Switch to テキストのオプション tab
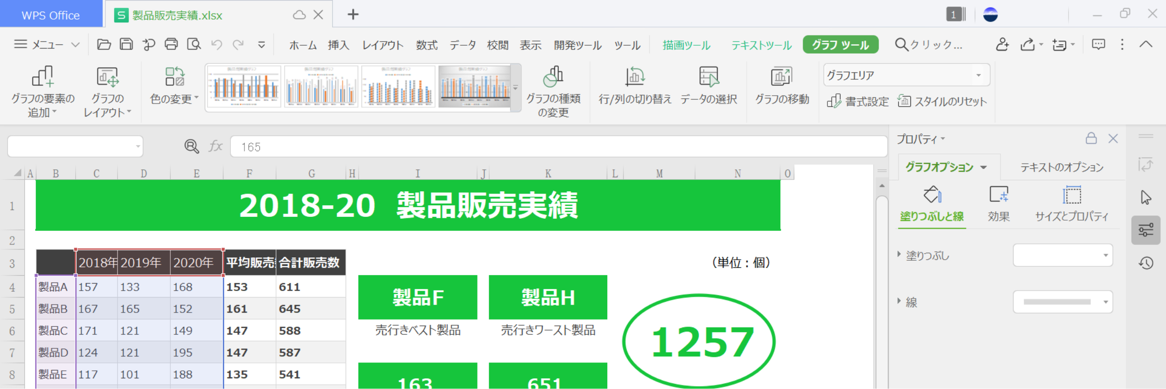 click(1062, 167)
